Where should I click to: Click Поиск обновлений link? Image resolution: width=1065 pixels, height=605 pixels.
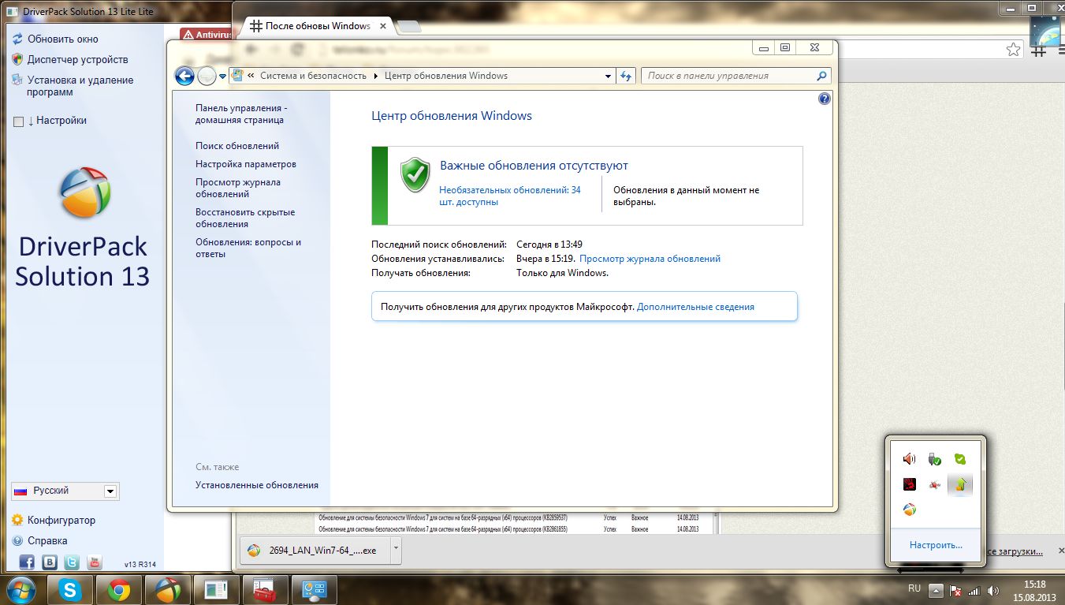pos(237,146)
